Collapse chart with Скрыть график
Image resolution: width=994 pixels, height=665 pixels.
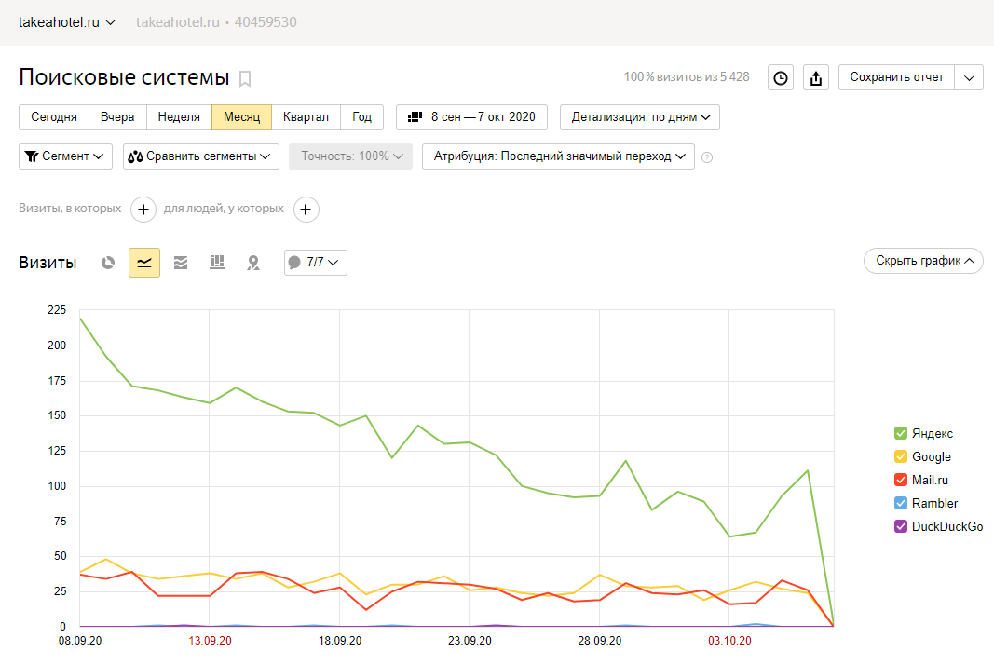coord(923,261)
